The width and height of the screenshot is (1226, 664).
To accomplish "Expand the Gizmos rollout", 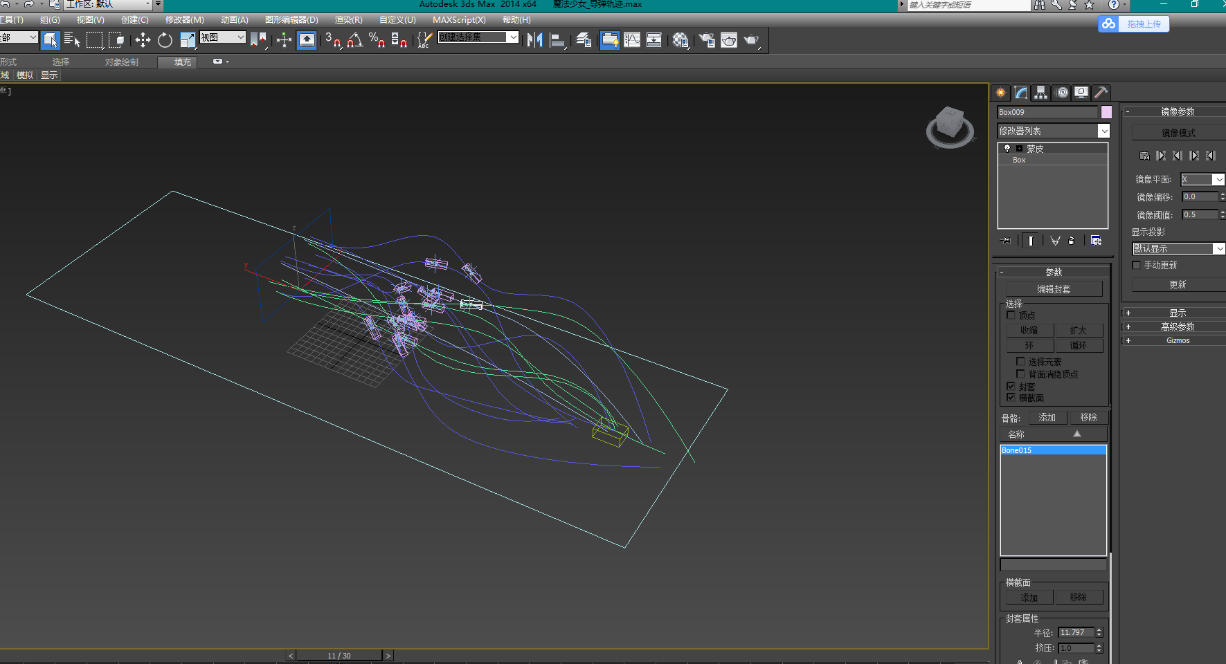I will (1177, 340).
